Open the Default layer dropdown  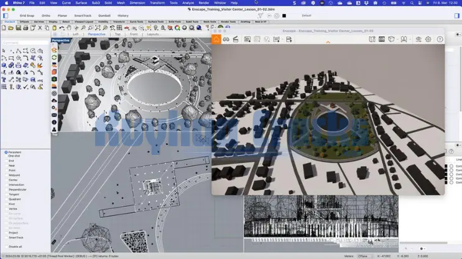point(307,15)
